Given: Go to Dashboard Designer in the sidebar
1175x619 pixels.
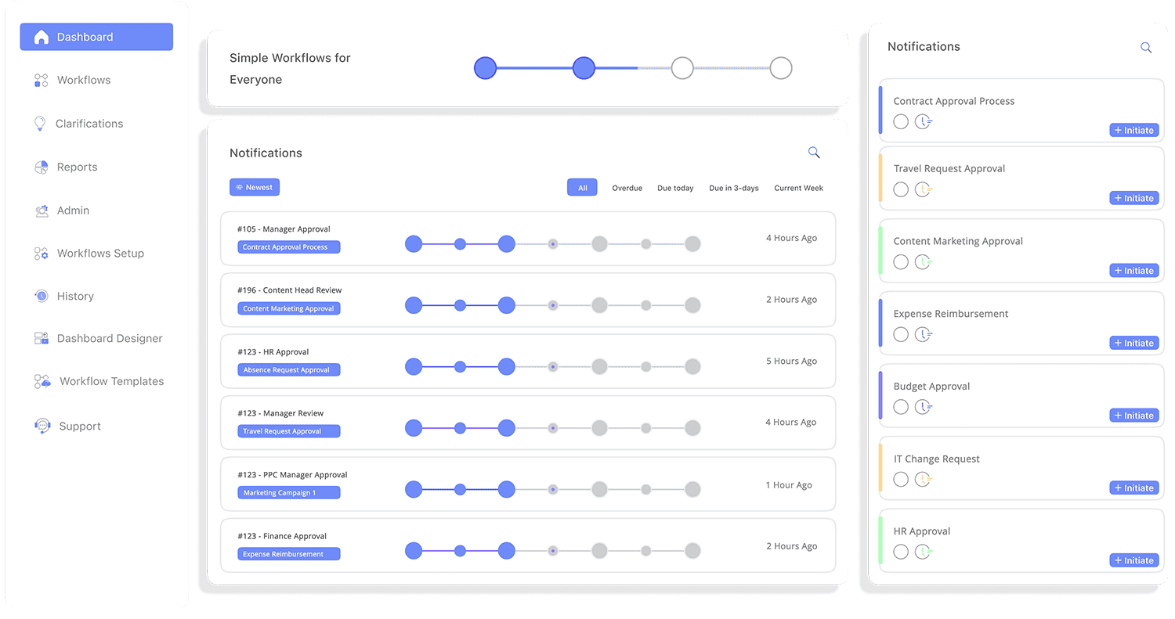Looking at the screenshot, I should [x=99, y=338].
